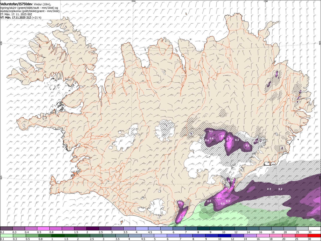Click upper legend swatch between 4 and 4.5
The width and height of the screenshot is (321, 241).
point(142,229)
